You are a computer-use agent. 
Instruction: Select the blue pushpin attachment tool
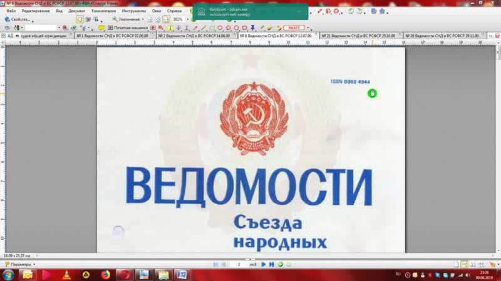point(252,27)
